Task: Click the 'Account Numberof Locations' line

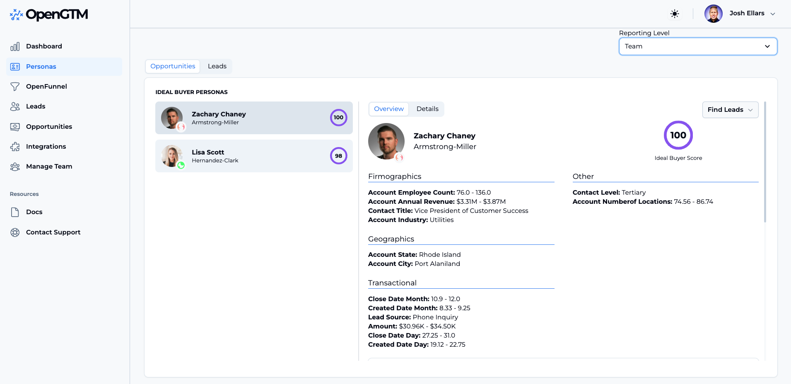Action: click(643, 202)
